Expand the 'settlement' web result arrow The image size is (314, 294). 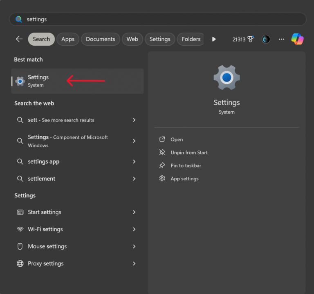click(x=134, y=179)
